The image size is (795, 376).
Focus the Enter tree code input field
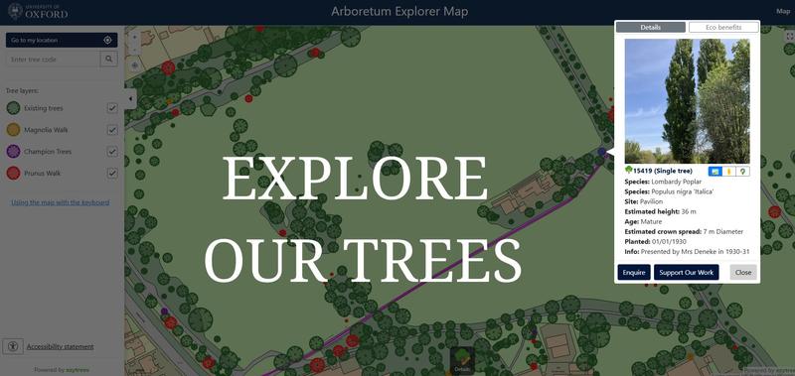coord(53,60)
